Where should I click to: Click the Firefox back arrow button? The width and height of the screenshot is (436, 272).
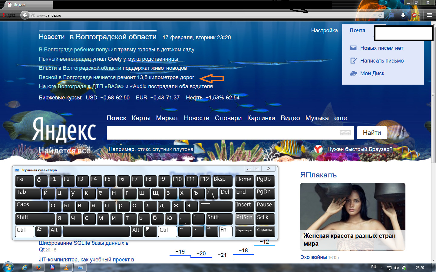[25, 15]
